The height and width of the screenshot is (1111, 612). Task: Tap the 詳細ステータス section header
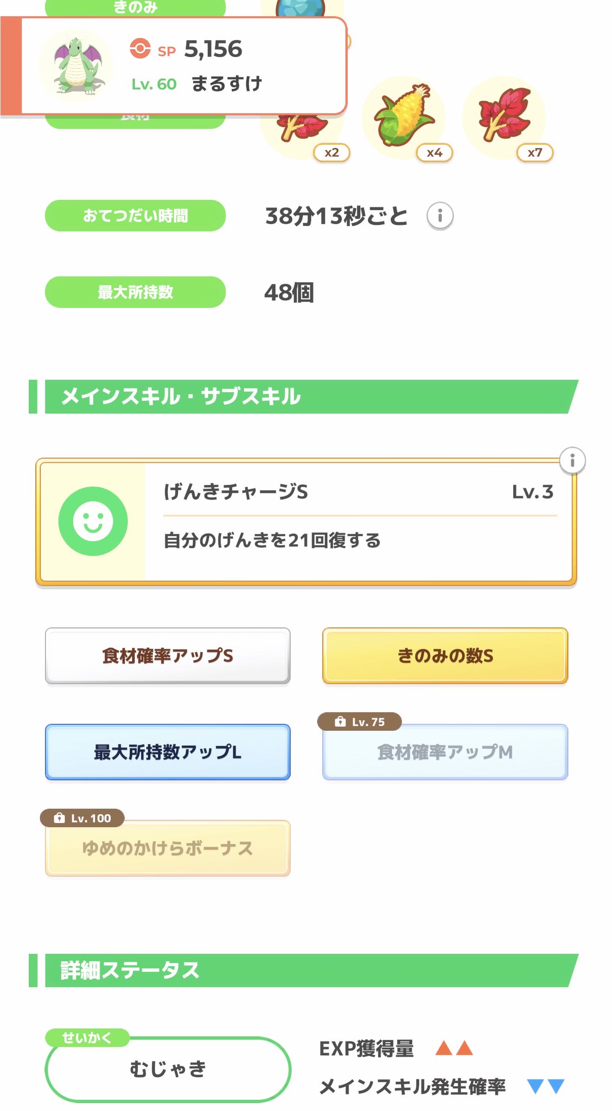point(301,970)
